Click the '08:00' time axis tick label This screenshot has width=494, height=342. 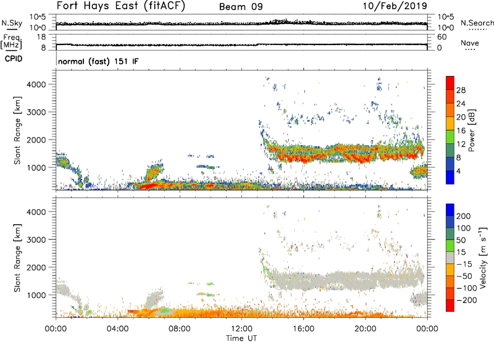click(179, 329)
